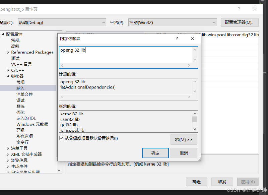The height and width of the screenshot is (195, 268).
Task: Toggle the 从父级或项目默认设置继承 checkbox
Action: pos(62,138)
